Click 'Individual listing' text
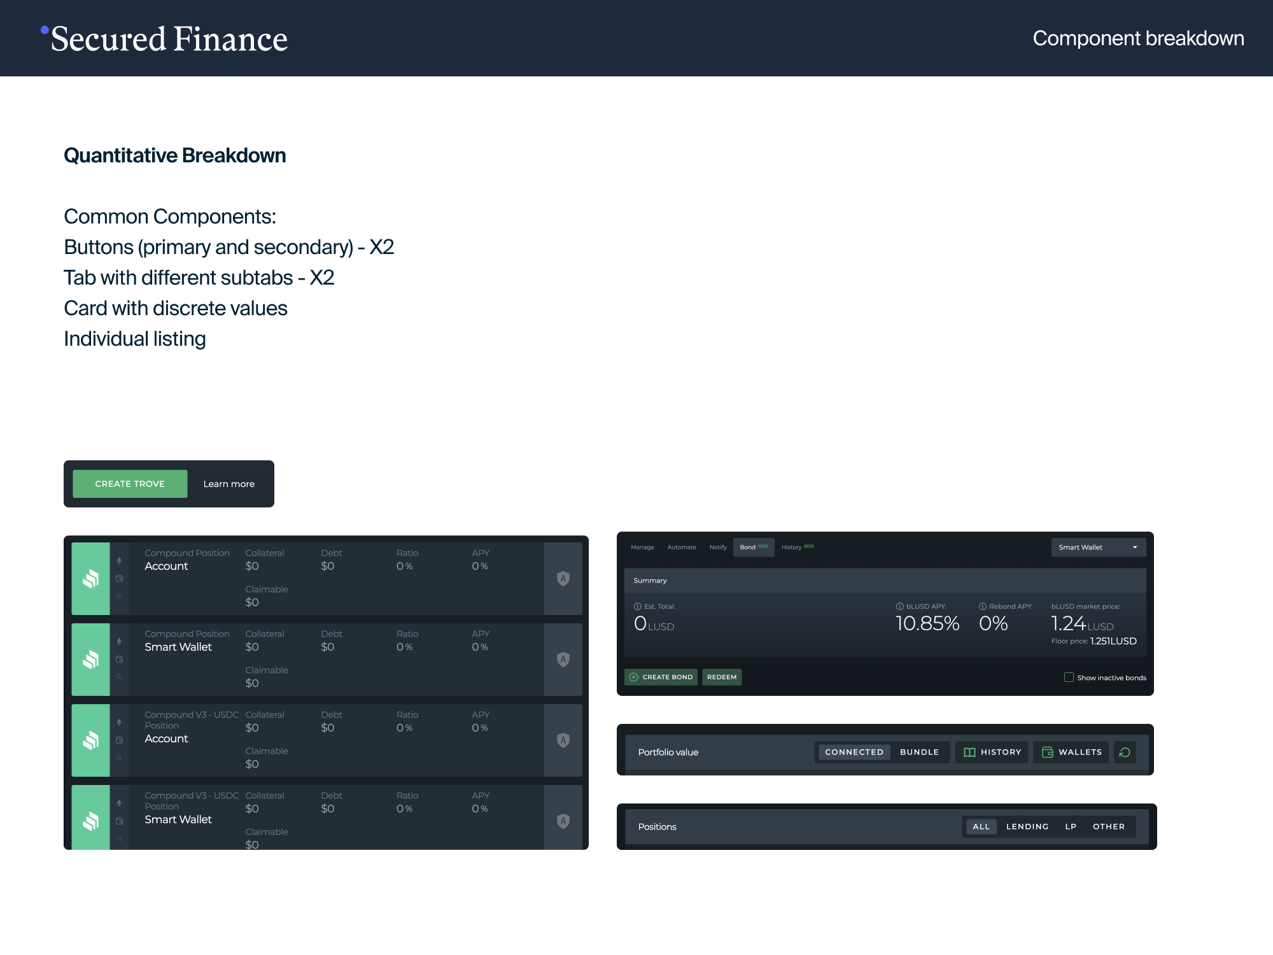 coord(135,339)
